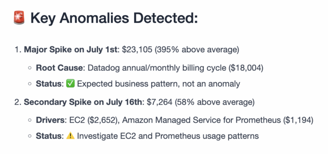Click the Root Cause label

coord(60,68)
